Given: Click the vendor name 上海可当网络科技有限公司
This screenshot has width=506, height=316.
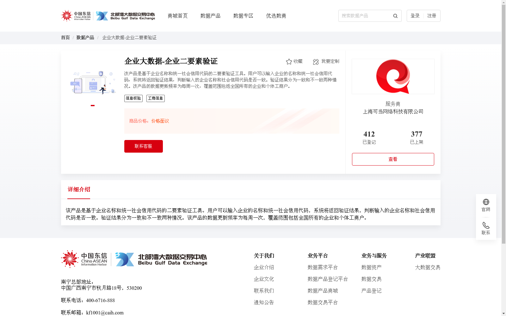Looking at the screenshot, I should coord(393,112).
